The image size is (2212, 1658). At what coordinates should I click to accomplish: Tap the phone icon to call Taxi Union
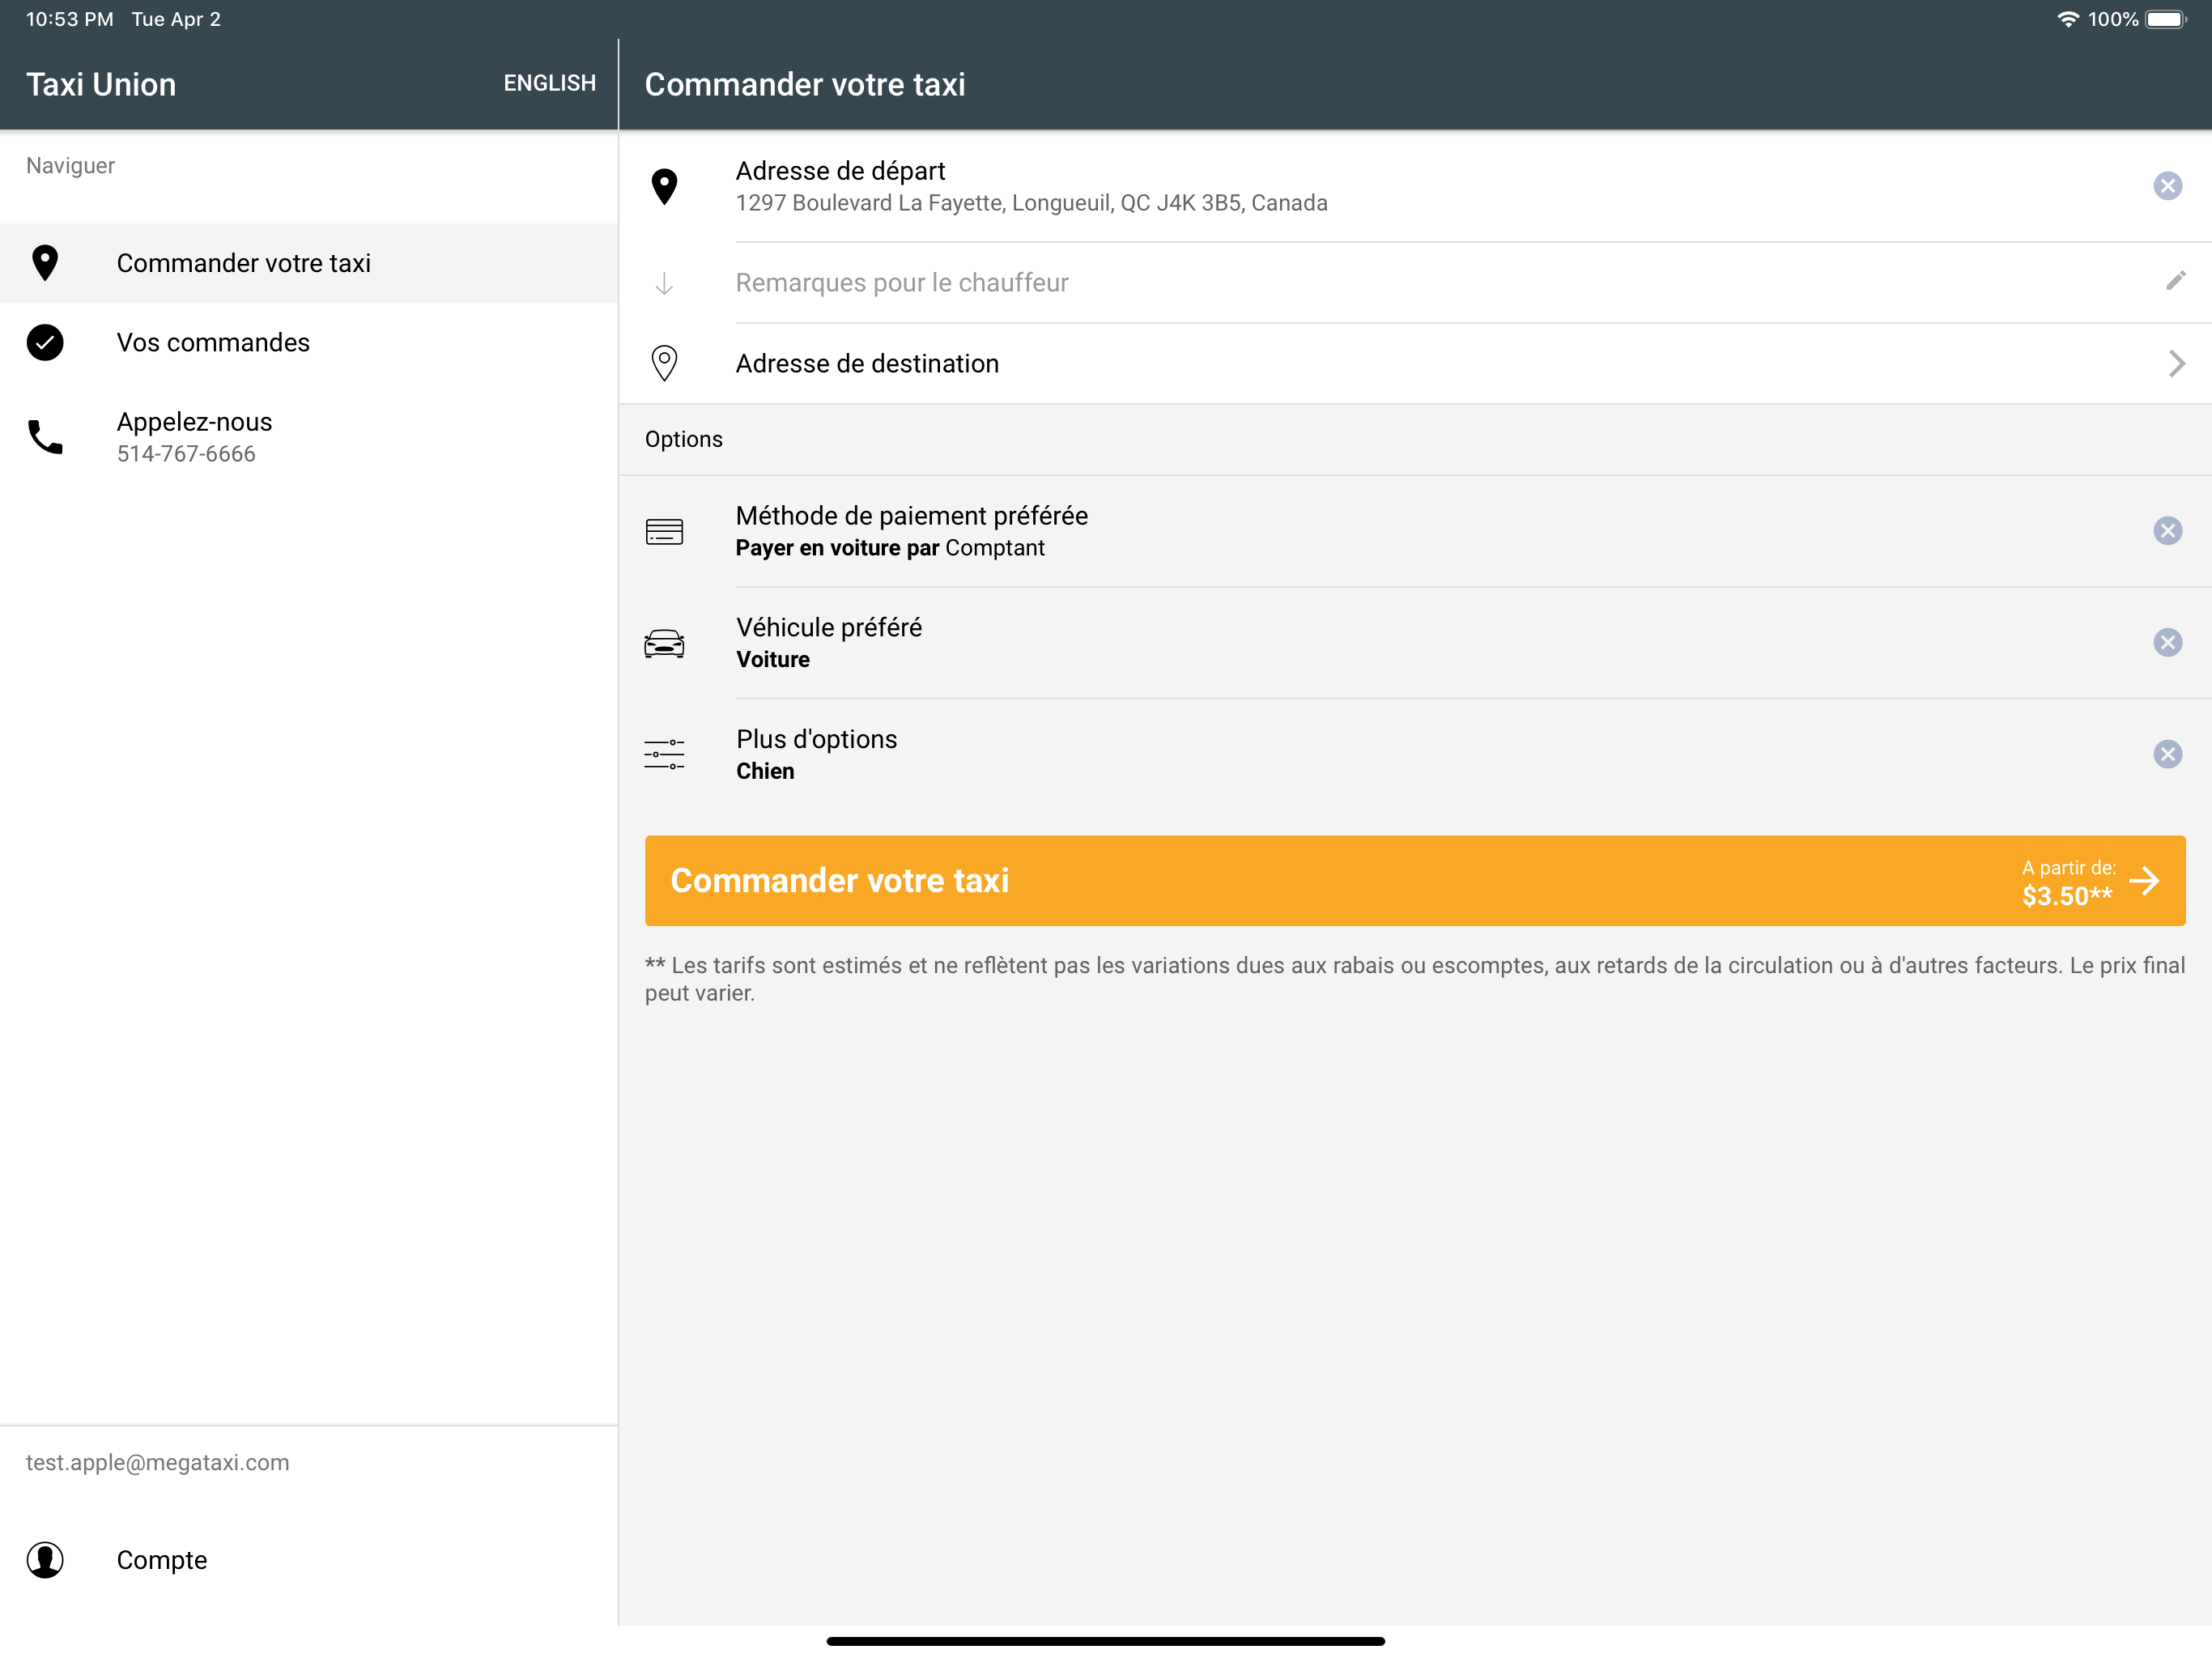tap(45, 437)
